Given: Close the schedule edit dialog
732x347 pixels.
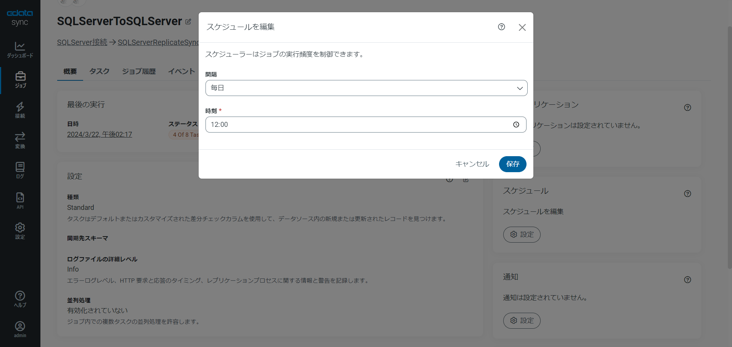Looking at the screenshot, I should click(522, 27).
